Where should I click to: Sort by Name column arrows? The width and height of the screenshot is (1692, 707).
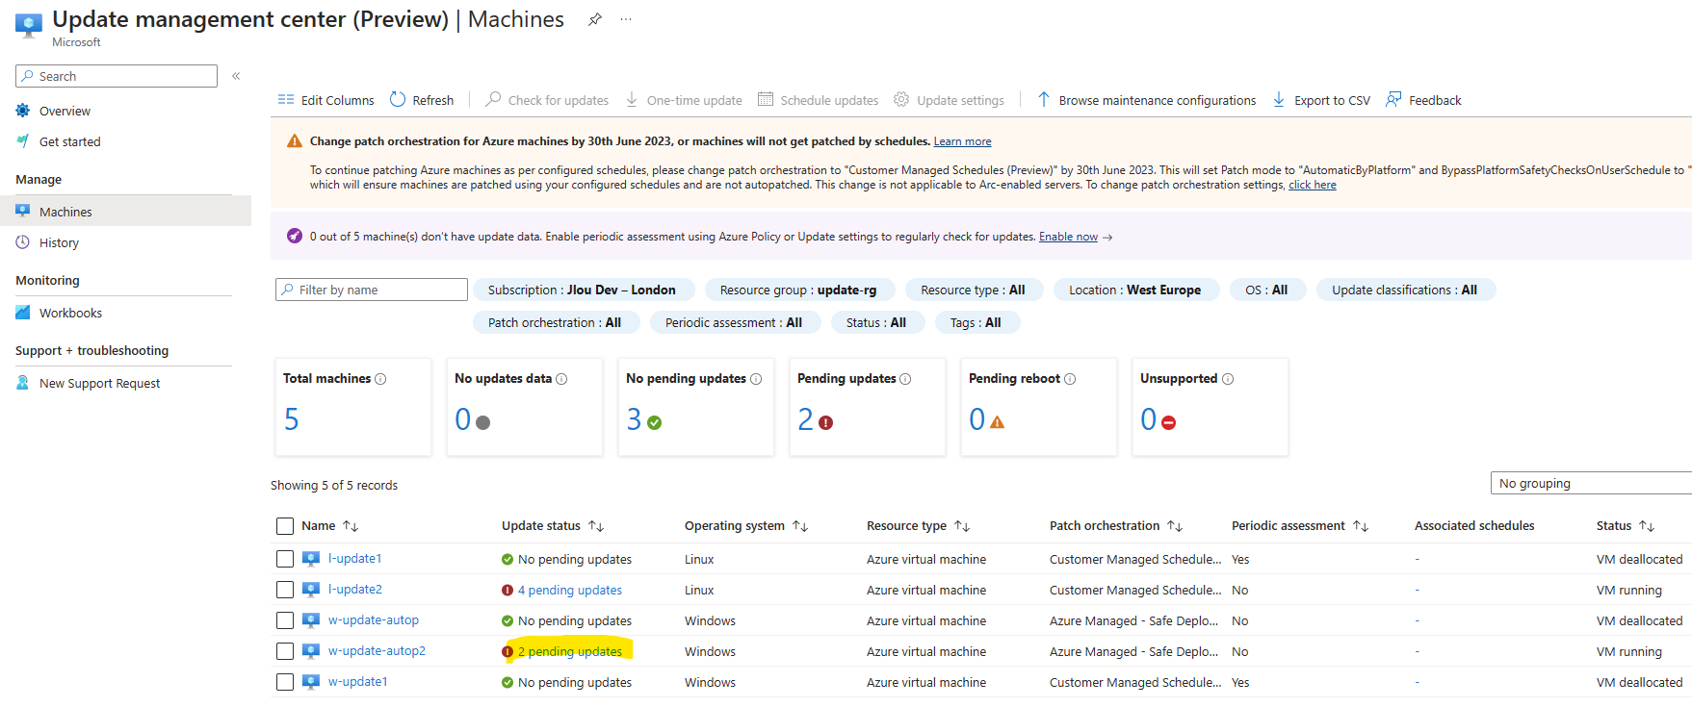pos(351,526)
